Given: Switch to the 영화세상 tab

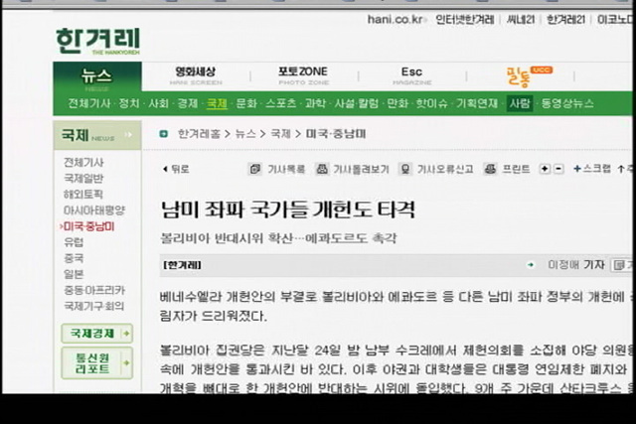Looking at the screenshot, I should coord(199,75).
